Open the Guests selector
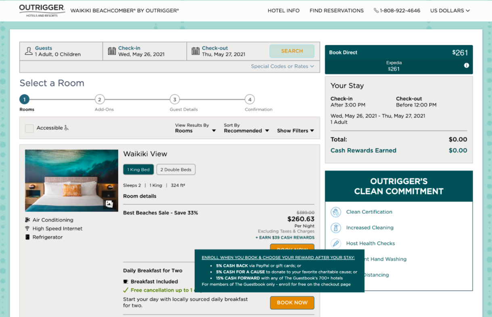The width and height of the screenshot is (492, 317). tap(61, 51)
